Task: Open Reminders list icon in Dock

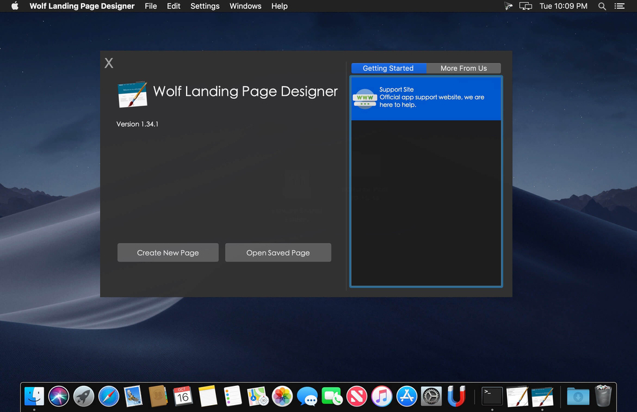Action: (x=233, y=396)
